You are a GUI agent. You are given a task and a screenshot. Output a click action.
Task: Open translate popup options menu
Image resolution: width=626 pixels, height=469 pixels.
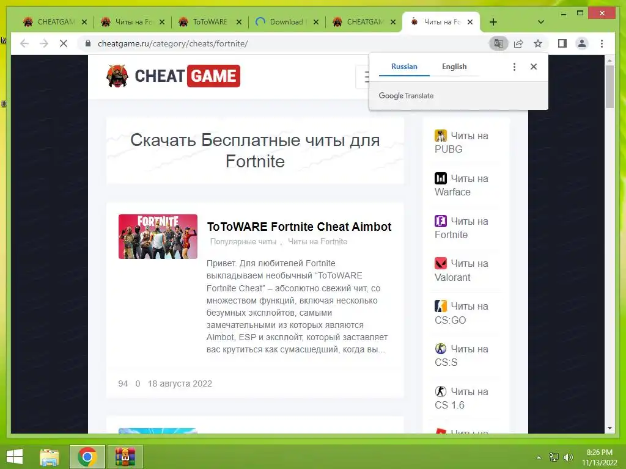pyautogui.click(x=514, y=67)
